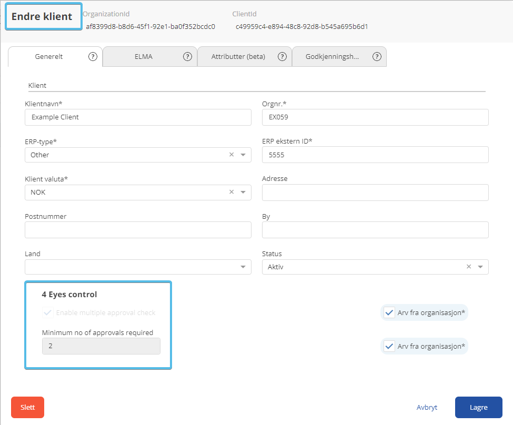The width and height of the screenshot is (513, 425).
Task: Click the Avbryt link
Action: (427, 408)
